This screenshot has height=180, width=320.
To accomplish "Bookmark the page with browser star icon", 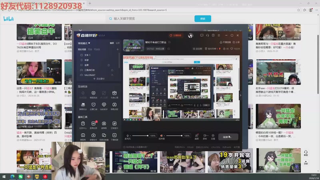I will [298, 10].
